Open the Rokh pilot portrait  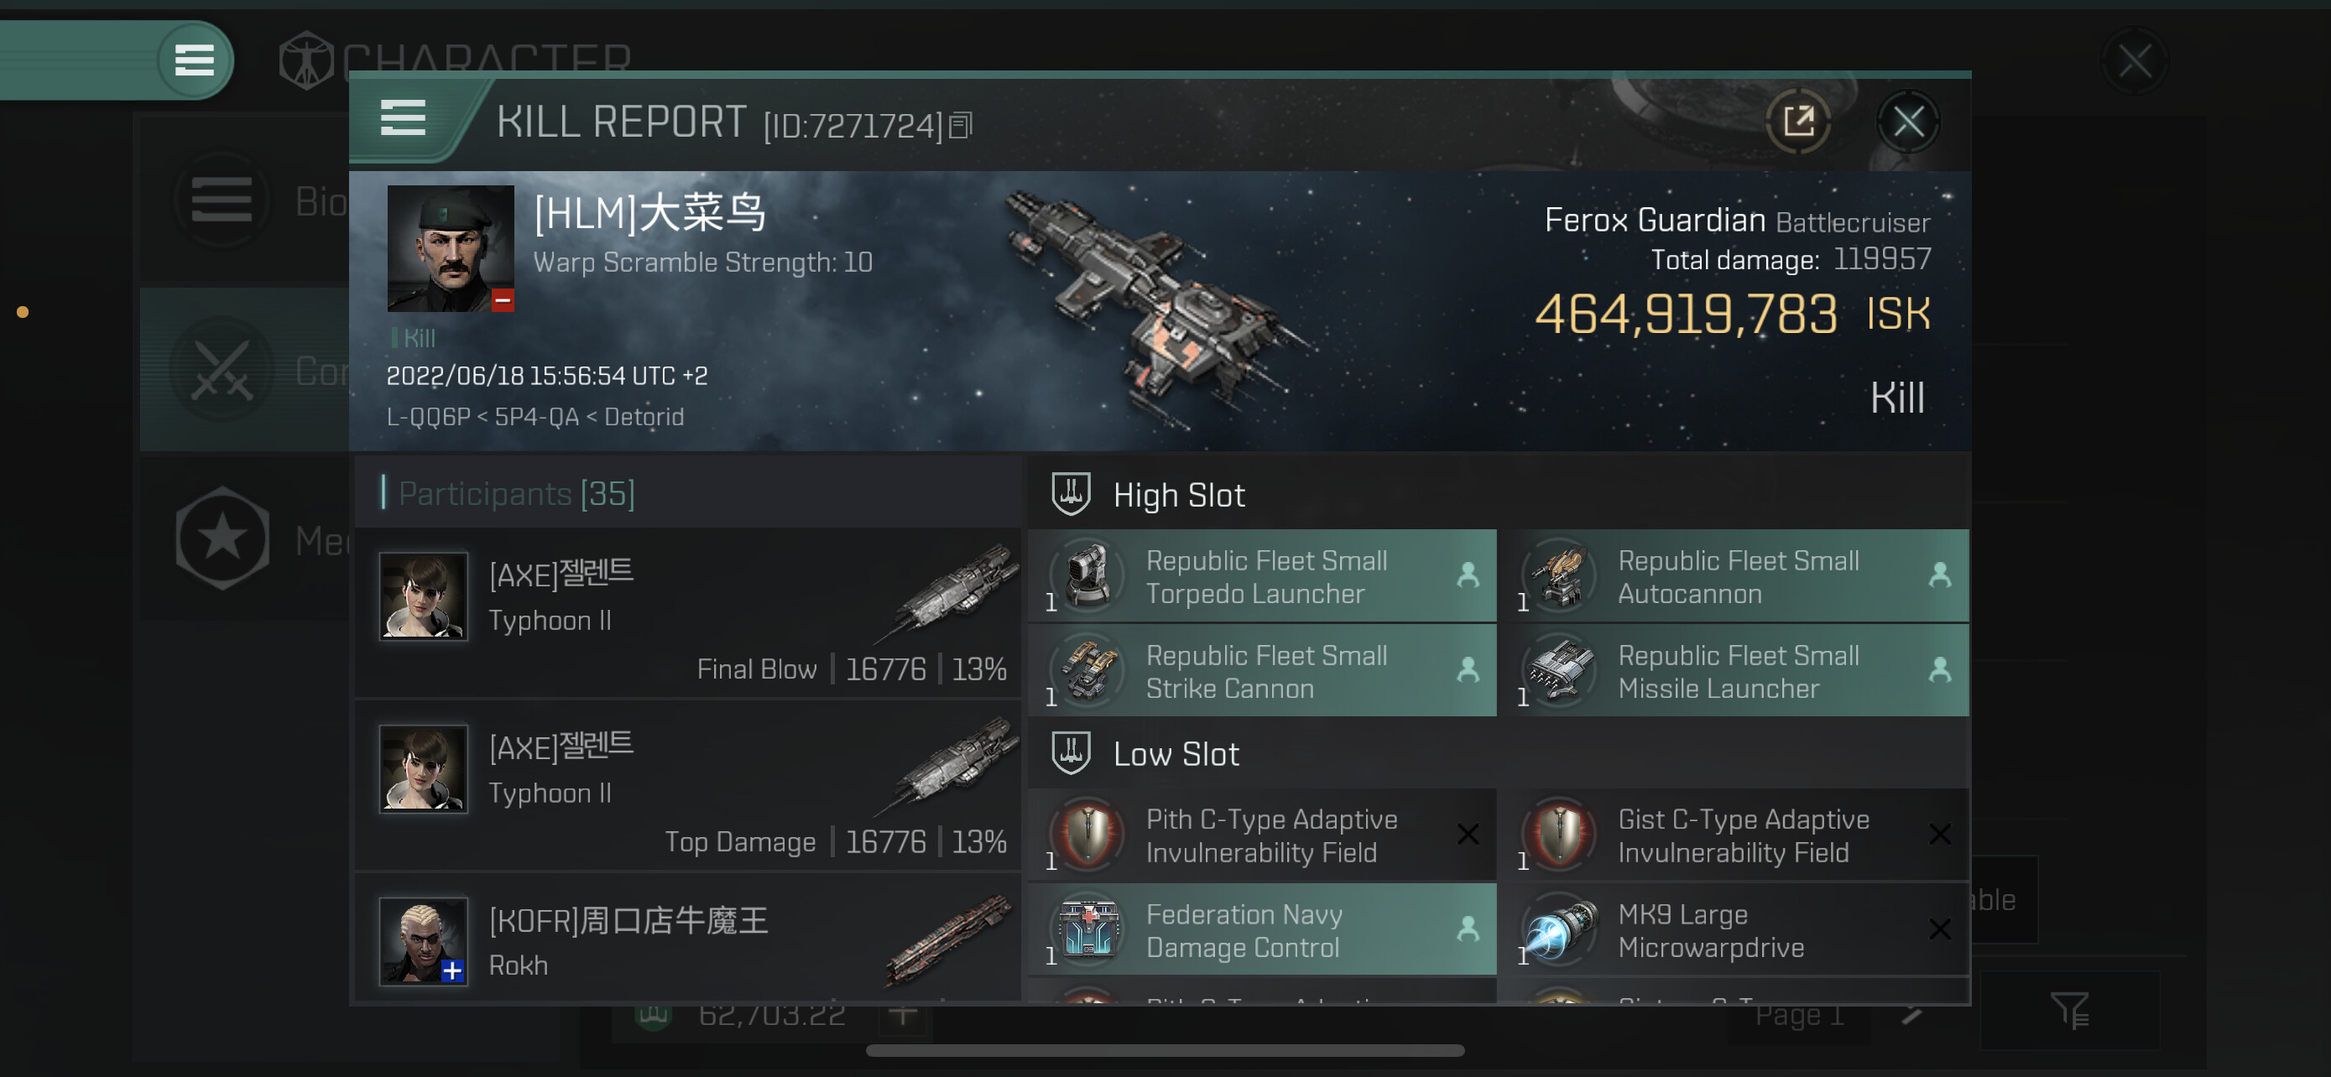[423, 940]
